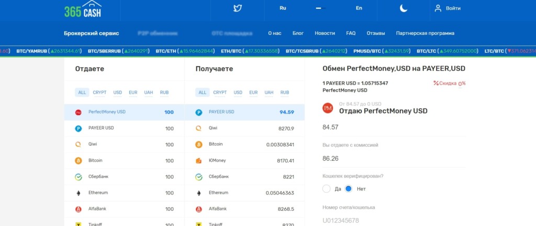Screen dimensions: 536x226
Task: Open the Блог page
Action: (x=298, y=33)
